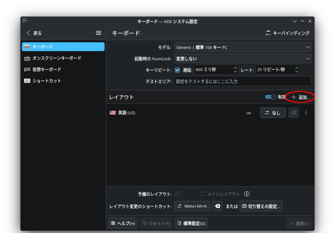The height and width of the screenshot is (233, 335).
Task: Toggle the レイアウト 有効 switch
Action: tap(271, 97)
